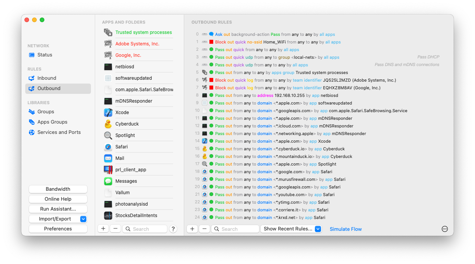Click the Messages bubble icon in apps list
This screenshot has width=475, height=264.
pyautogui.click(x=108, y=181)
